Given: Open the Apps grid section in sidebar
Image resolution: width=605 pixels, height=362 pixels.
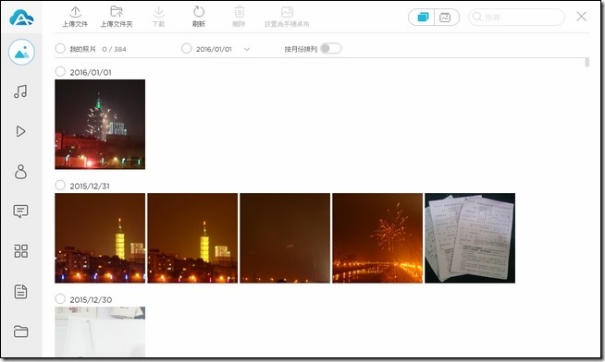Looking at the screenshot, I should click(21, 250).
